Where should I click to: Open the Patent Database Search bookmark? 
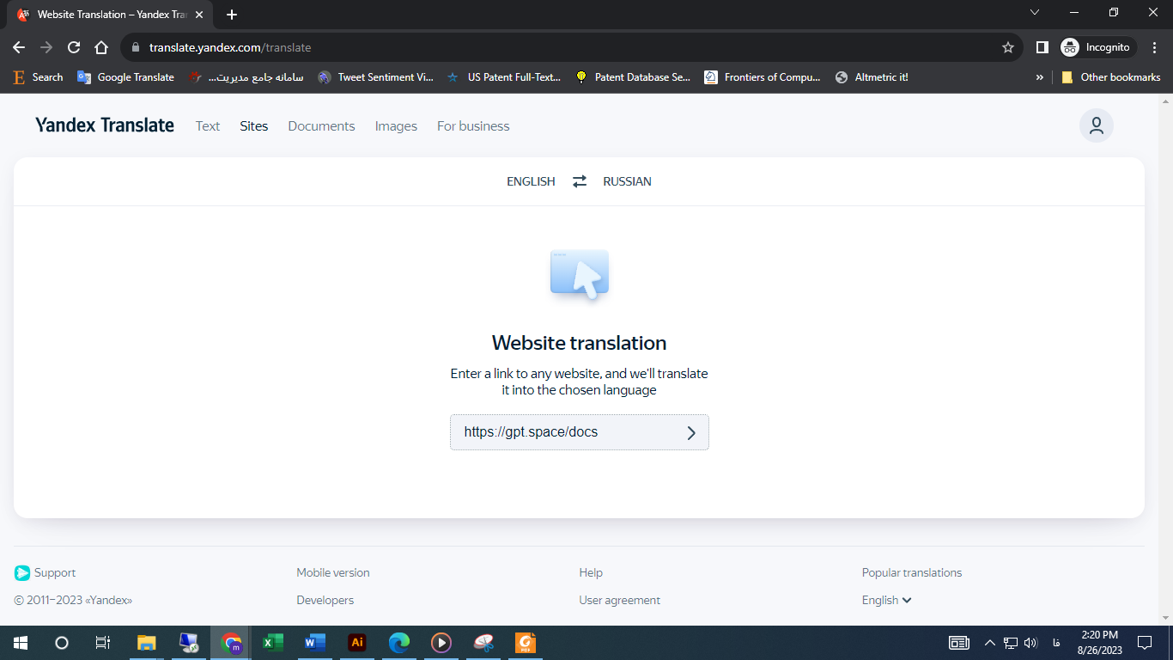[633, 77]
